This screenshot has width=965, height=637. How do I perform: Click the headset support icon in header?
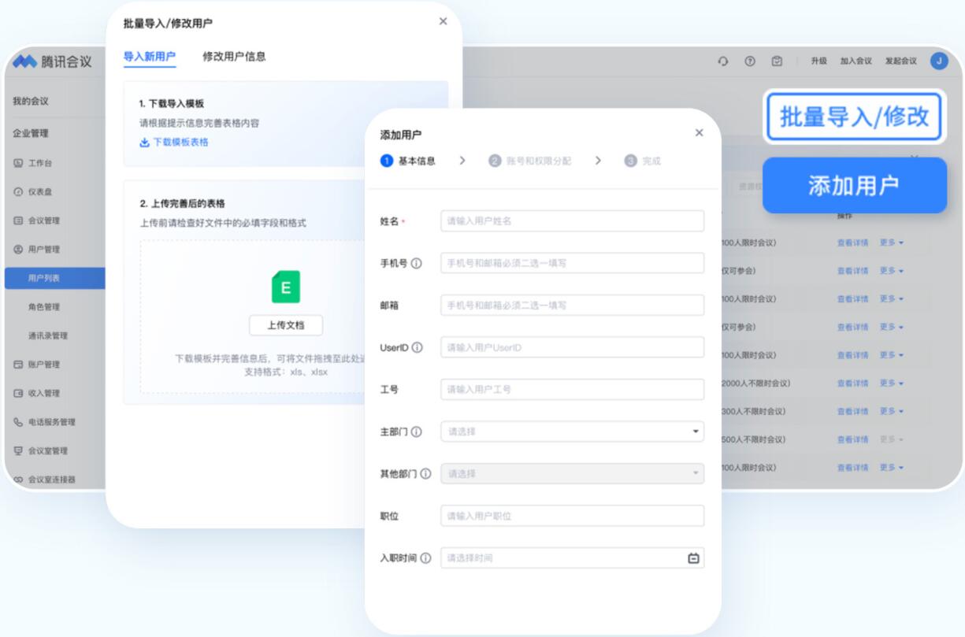pos(723,61)
